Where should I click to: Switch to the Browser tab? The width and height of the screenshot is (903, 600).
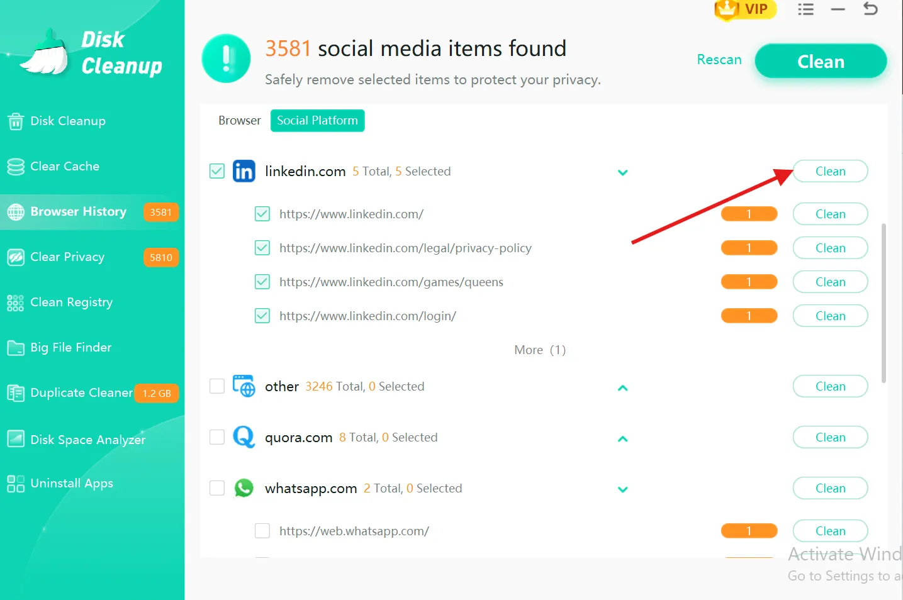(240, 120)
